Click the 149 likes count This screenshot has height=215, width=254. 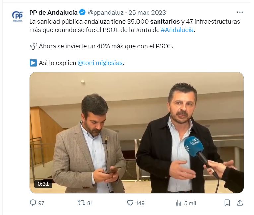140,203
